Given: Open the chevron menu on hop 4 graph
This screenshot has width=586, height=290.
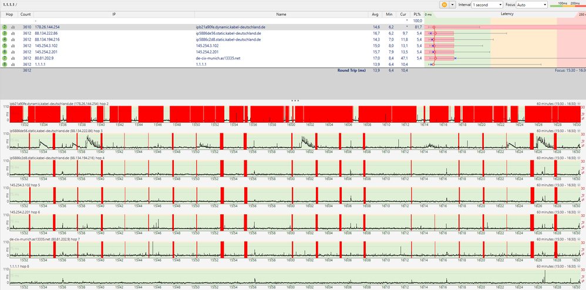Looking at the screenshot, I should click(579, 158).
